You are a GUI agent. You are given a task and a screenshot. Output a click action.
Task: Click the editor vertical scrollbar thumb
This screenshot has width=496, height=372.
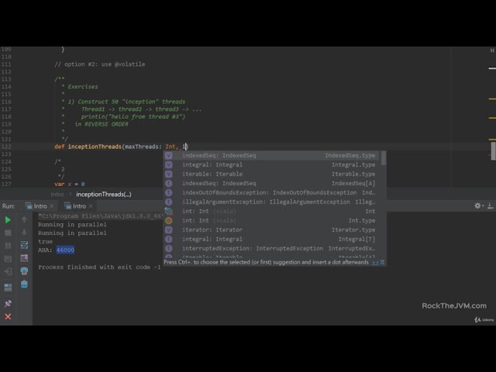point(493,151)
